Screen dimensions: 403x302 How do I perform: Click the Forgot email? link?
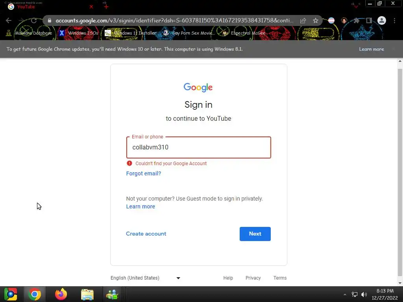click(144, 173)
